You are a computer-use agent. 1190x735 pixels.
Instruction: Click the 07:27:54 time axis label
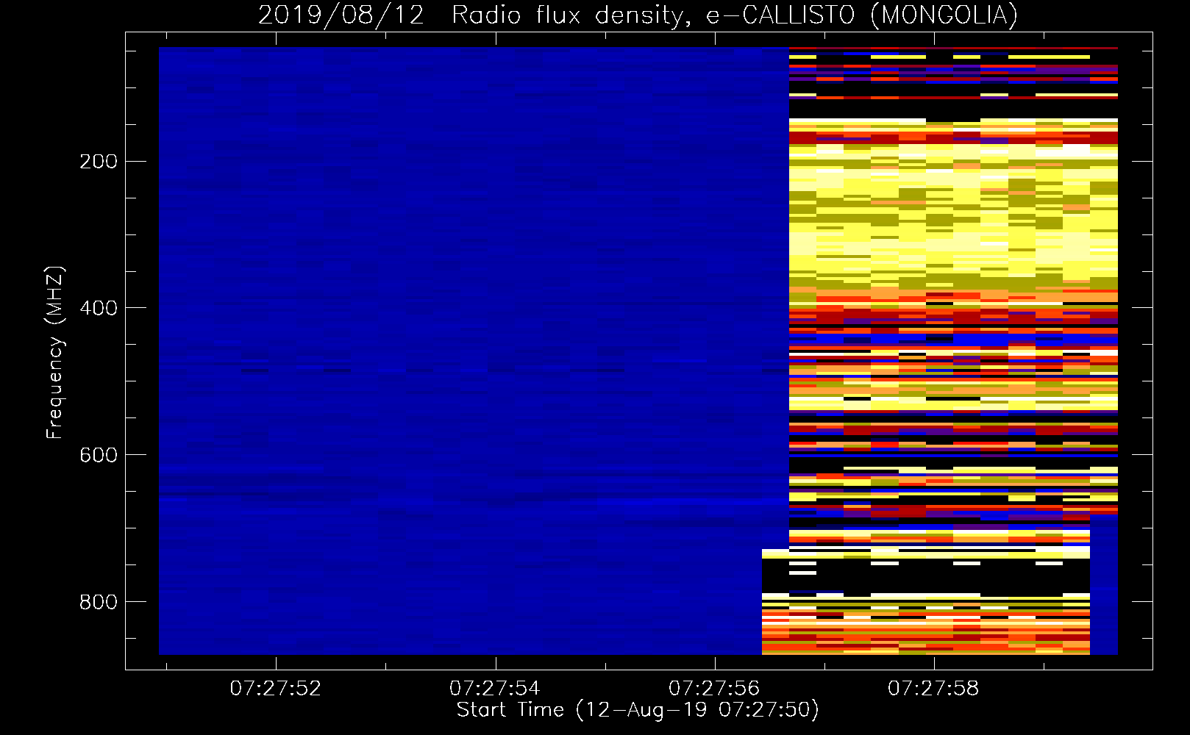click(495, 689)
